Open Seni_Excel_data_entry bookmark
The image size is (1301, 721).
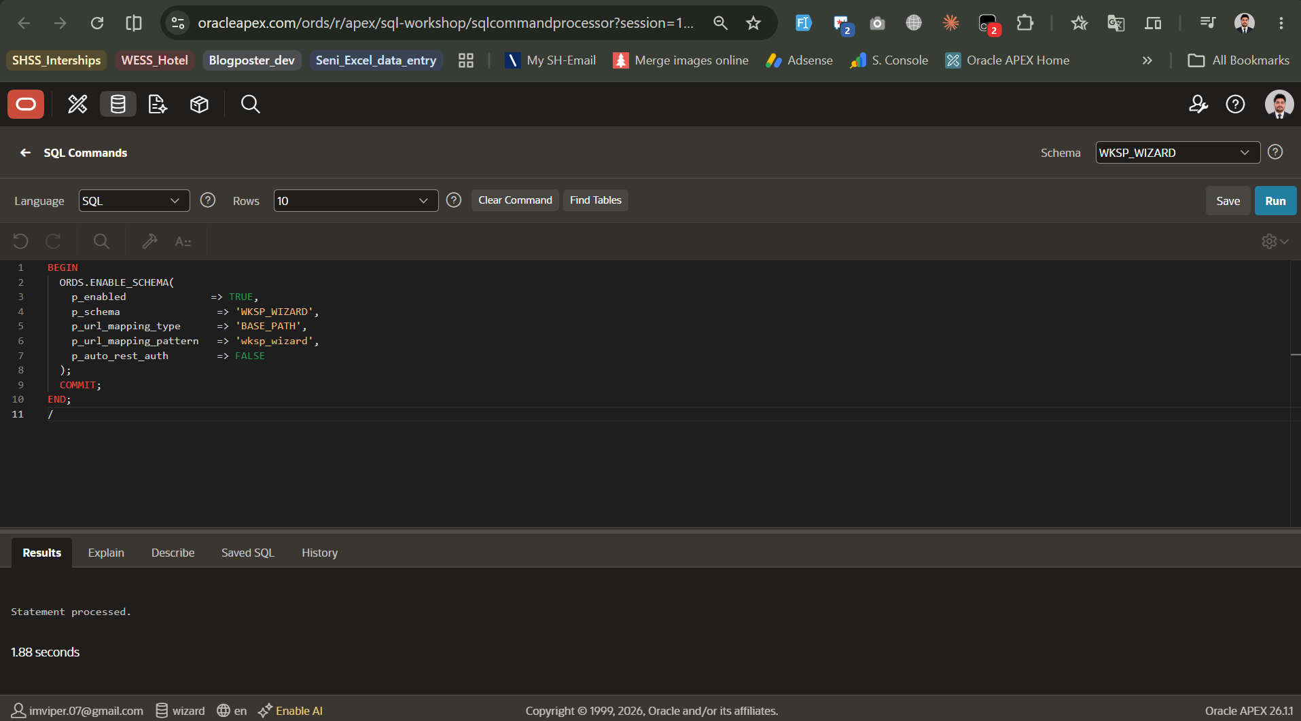pos(376,60)
